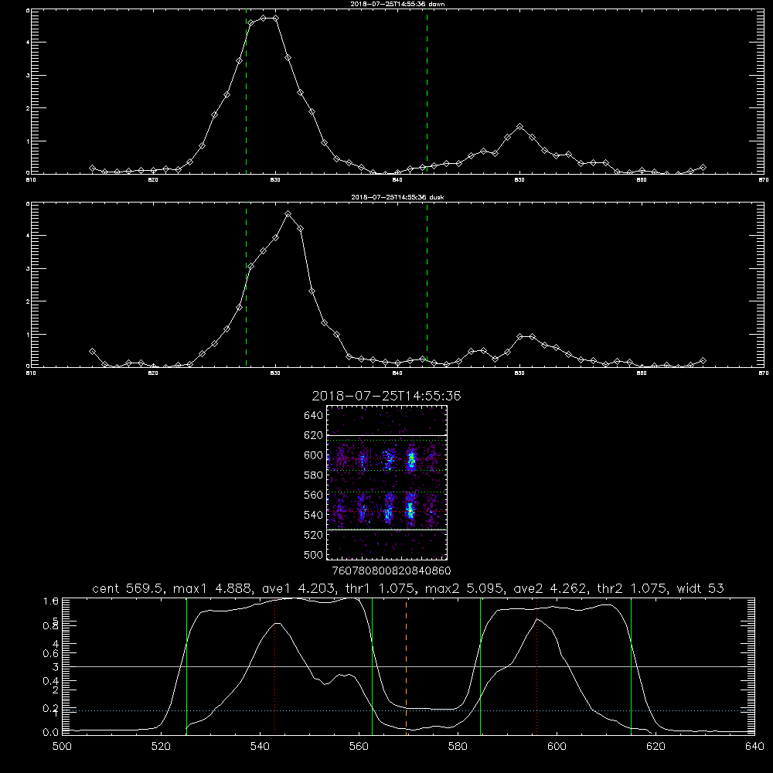
Task: Click the left green dashed line in dawn plot
Action: (246, 91)
